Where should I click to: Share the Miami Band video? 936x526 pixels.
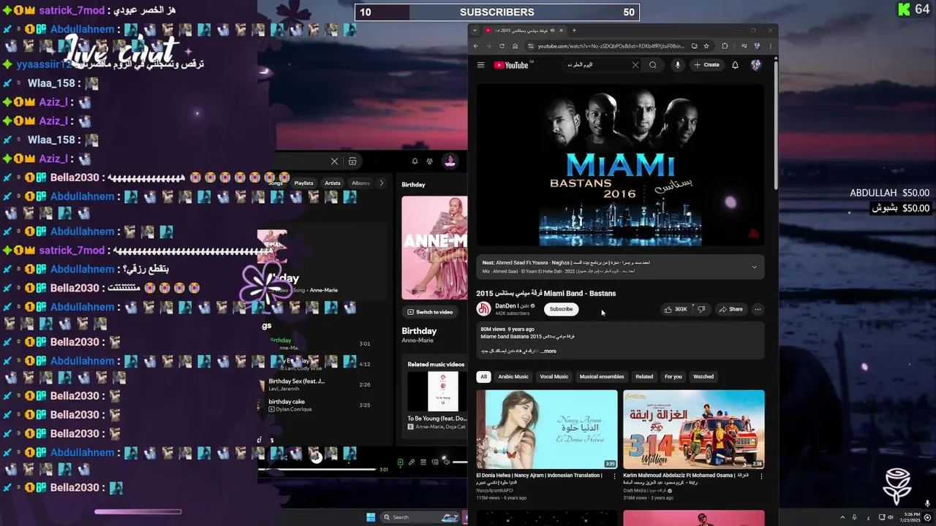(731, 309)
